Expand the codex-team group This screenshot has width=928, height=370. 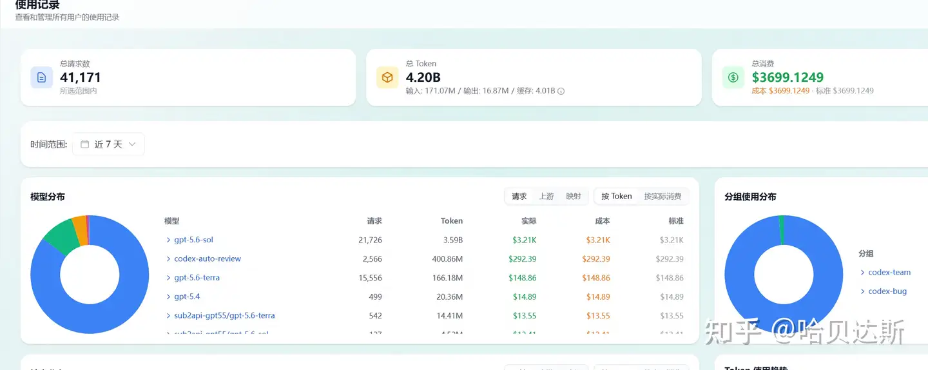point(863,273)
